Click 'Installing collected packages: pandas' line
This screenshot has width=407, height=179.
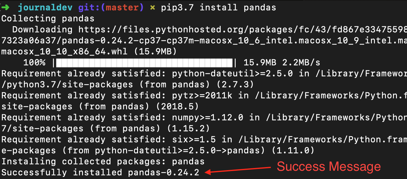(103, 161)
